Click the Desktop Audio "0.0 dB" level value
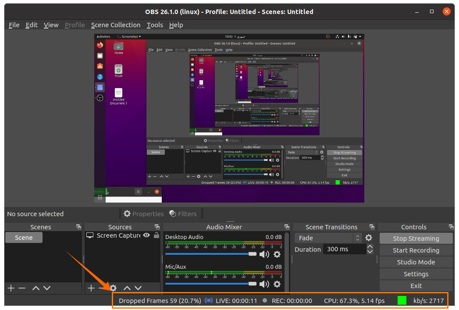The height and width of the screenshot is (310, 459). point(274,237)
